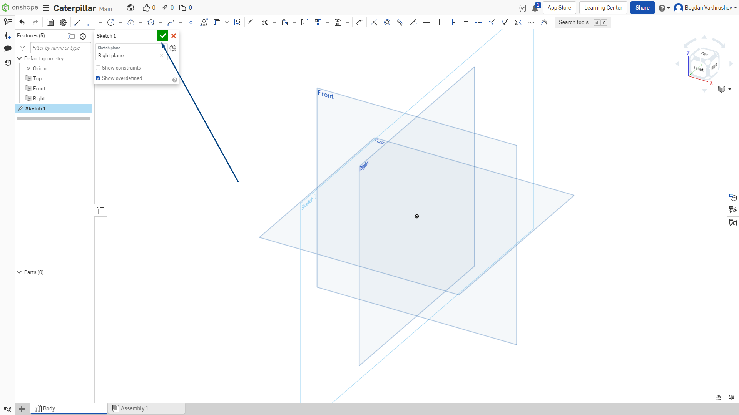This screenshot has height=415, width=739.
Task: Open sketch final button clock icon
Action: [173, 48]
